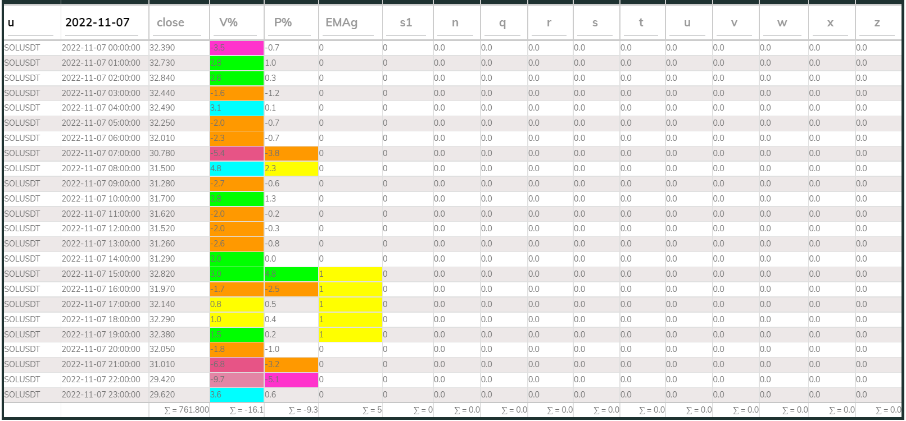Click the magenta -5.1 P% cell
This screenshot has height=421, width=906.
[291, 379]
